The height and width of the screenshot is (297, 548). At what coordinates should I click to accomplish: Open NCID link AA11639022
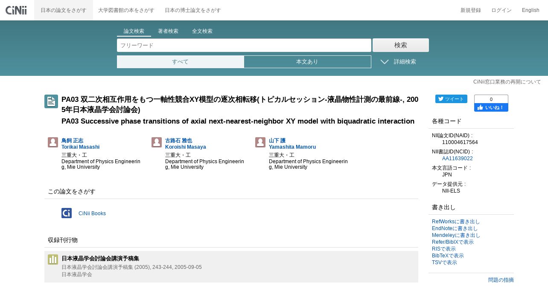coord(458,159)
